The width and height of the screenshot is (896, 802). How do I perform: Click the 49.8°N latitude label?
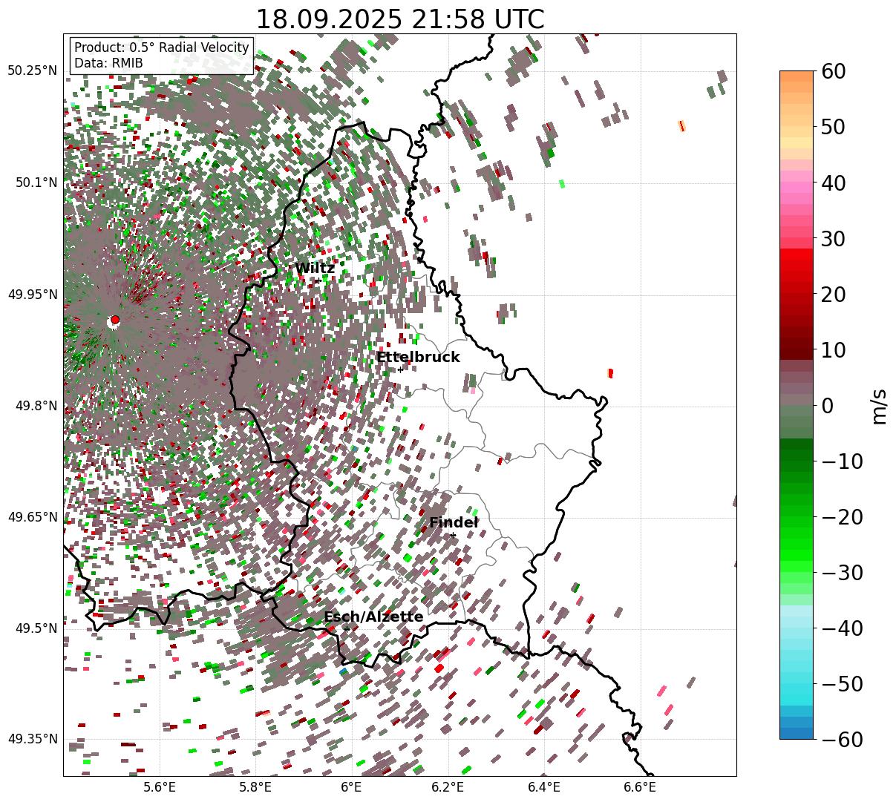click(36, 406)
